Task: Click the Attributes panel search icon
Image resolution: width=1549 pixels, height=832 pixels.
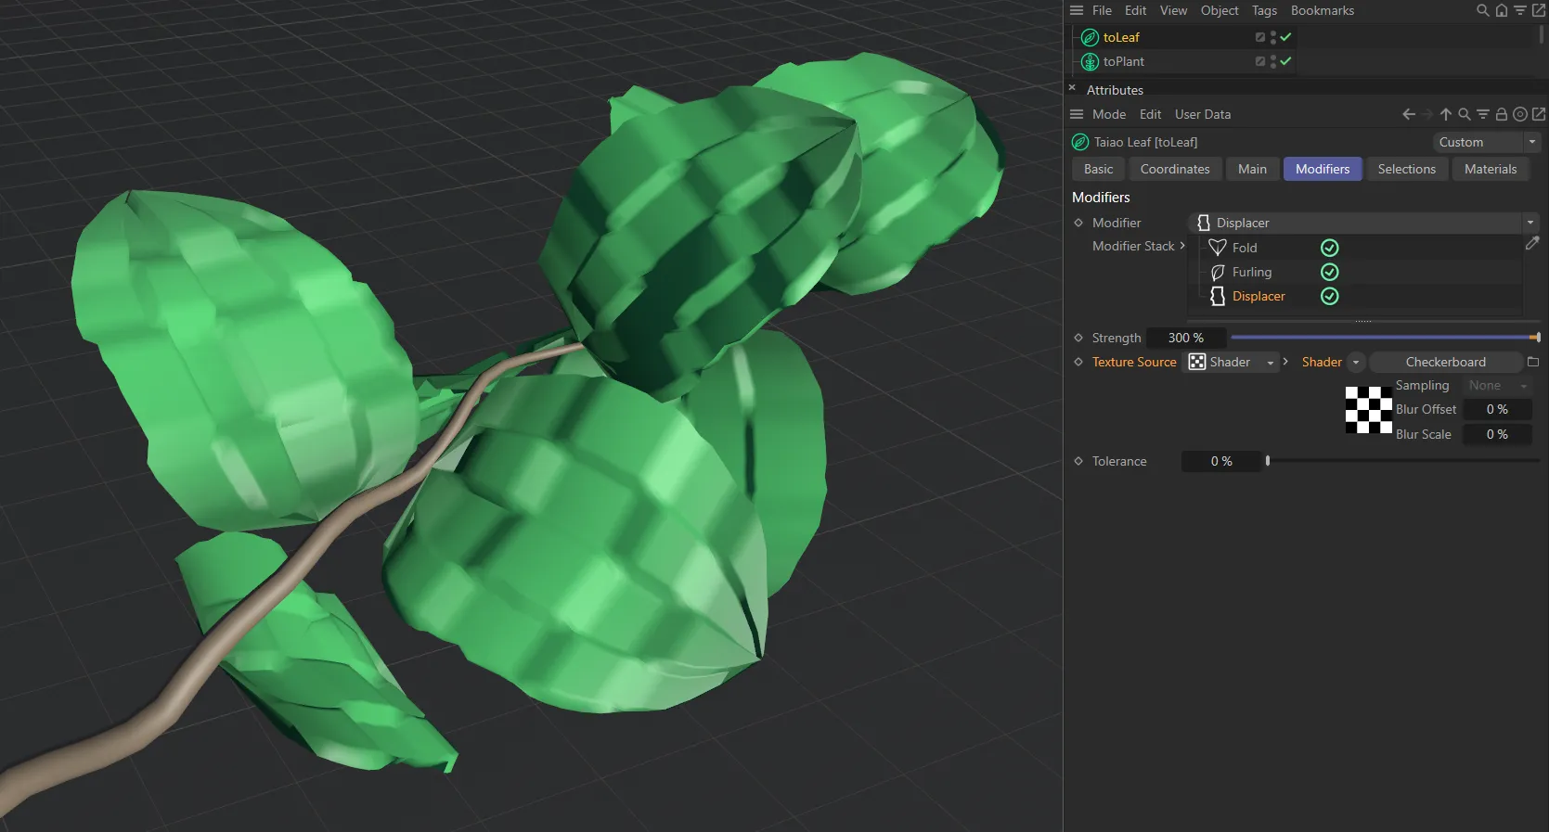Action: point(1465,114)
